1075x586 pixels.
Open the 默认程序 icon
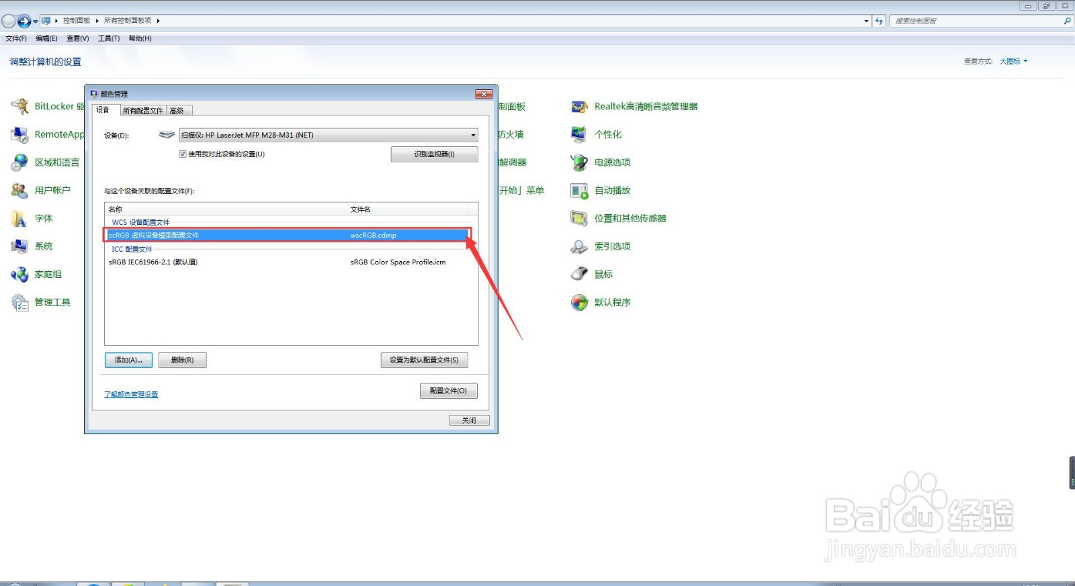coord(579,303)
